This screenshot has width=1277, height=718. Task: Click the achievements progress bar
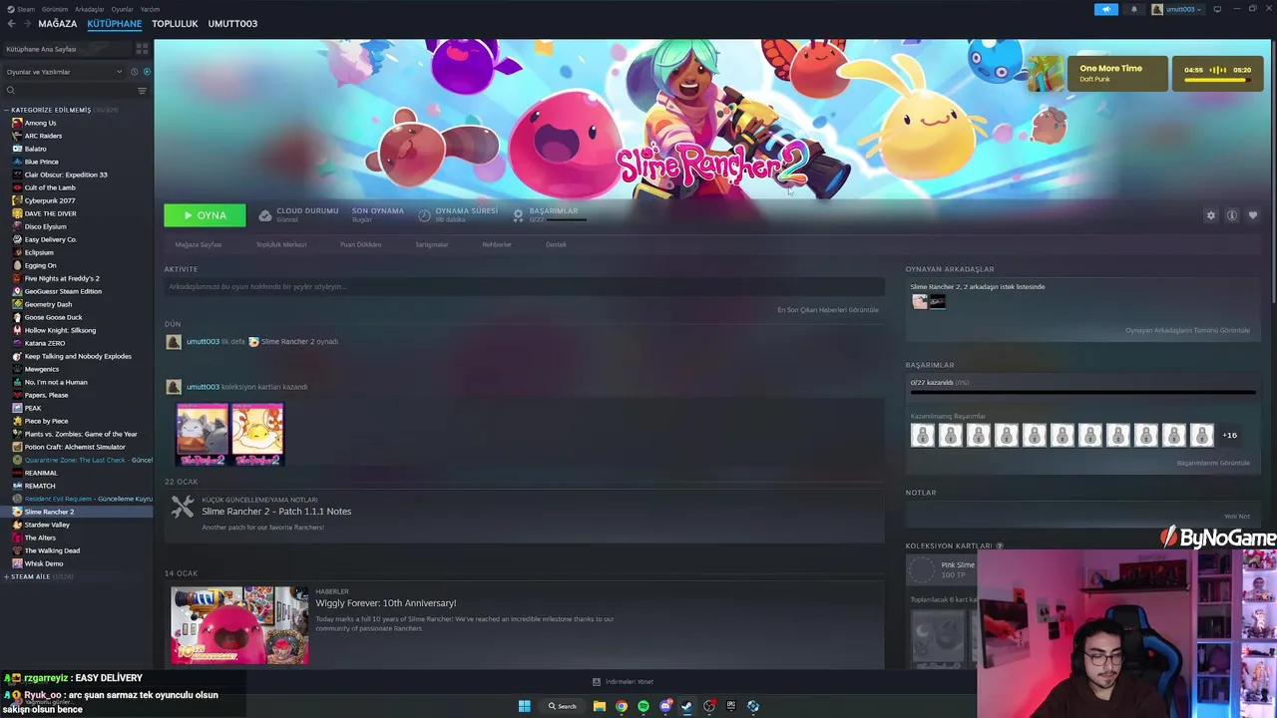[x=1082, y=393]
